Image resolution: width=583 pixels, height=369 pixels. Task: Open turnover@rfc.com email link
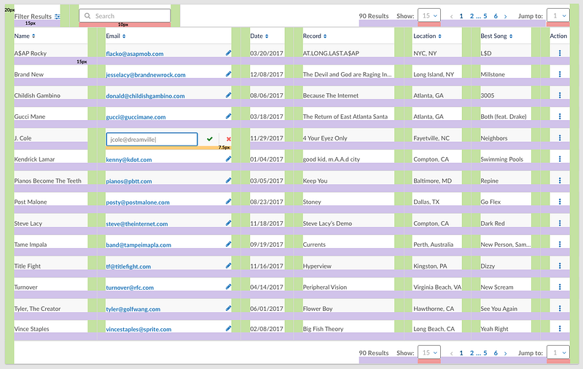[130, 287]
